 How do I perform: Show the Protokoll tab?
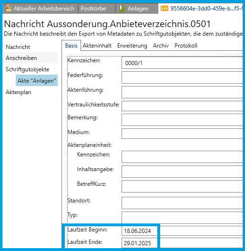tap(186, 46)
